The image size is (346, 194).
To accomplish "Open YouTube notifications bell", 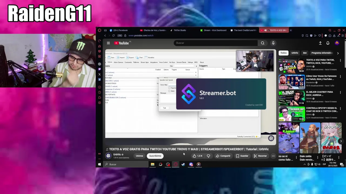I will [x=328, y=43].
